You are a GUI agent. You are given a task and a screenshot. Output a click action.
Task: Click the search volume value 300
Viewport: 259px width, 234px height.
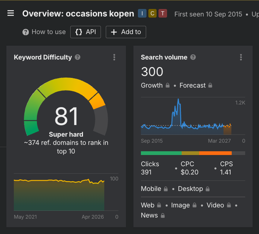pos(152,72)
